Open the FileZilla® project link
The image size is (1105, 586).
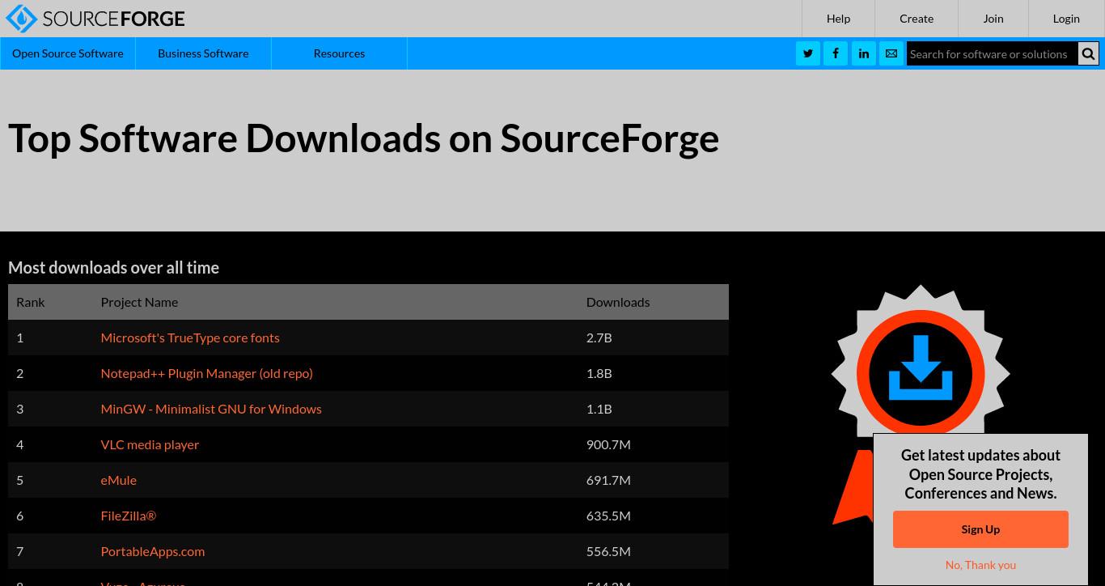coord(128,516)
